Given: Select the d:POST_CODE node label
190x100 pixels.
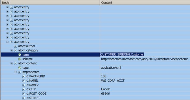Looking at the screenshot, I should click(36, 94).
